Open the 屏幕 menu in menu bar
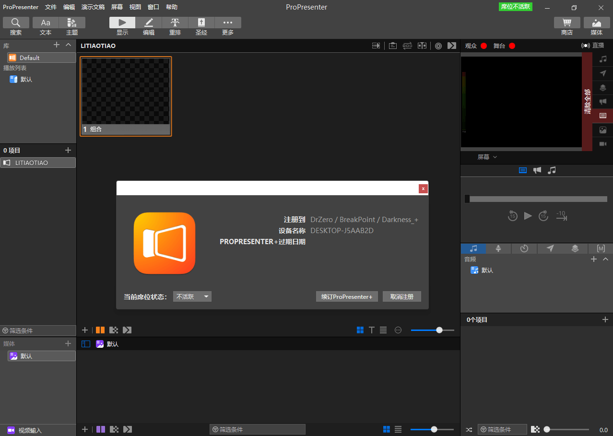 point(117,7)
